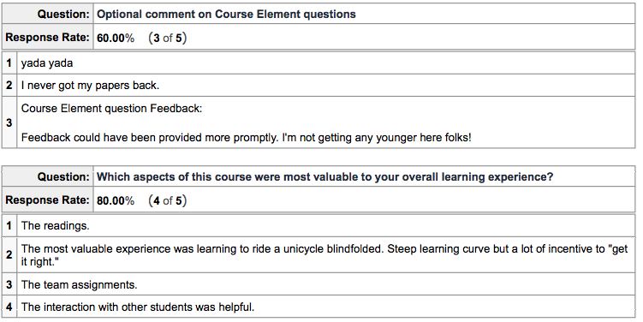Image resolution: width=643 pixels, height=322 pixels.
Task: Click the '(4 of 5)' response count
Action: [168, 200]
